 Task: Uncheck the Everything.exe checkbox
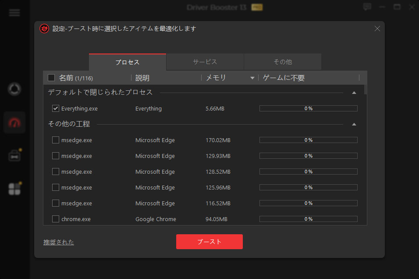click(x=56, y=108)
